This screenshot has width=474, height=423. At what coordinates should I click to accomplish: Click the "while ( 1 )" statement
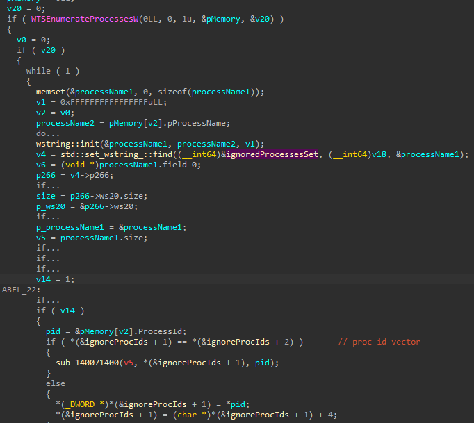click(x=53, y=71)
